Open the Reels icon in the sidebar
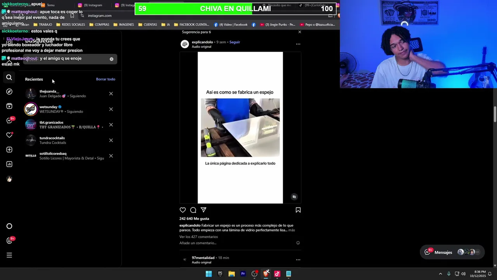497x280 pixels. (9, 106)
